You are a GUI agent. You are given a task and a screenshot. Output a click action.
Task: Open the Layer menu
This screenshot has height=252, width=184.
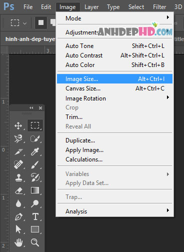pos(91,7)
